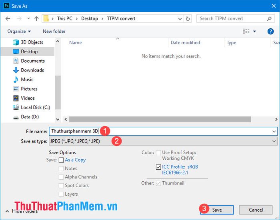Viewport: 280px width, 220px height.
Task: Open the recent locations dropdown arrow
Action: [28, 18]
